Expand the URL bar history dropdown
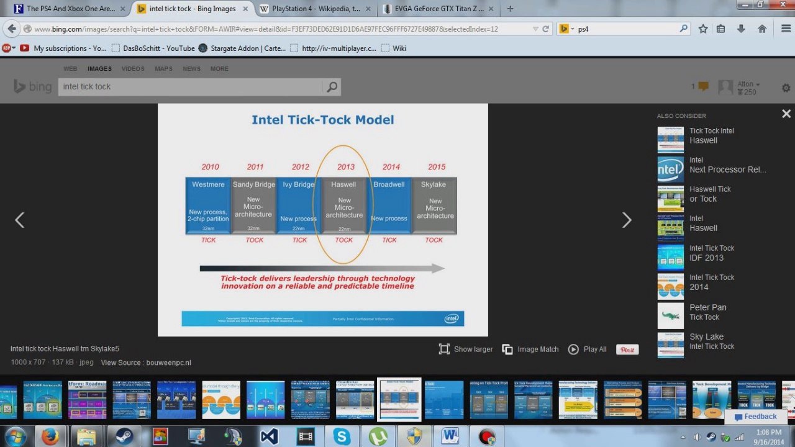This screenshot has height=447, width=795. click(x=535, y=29)
